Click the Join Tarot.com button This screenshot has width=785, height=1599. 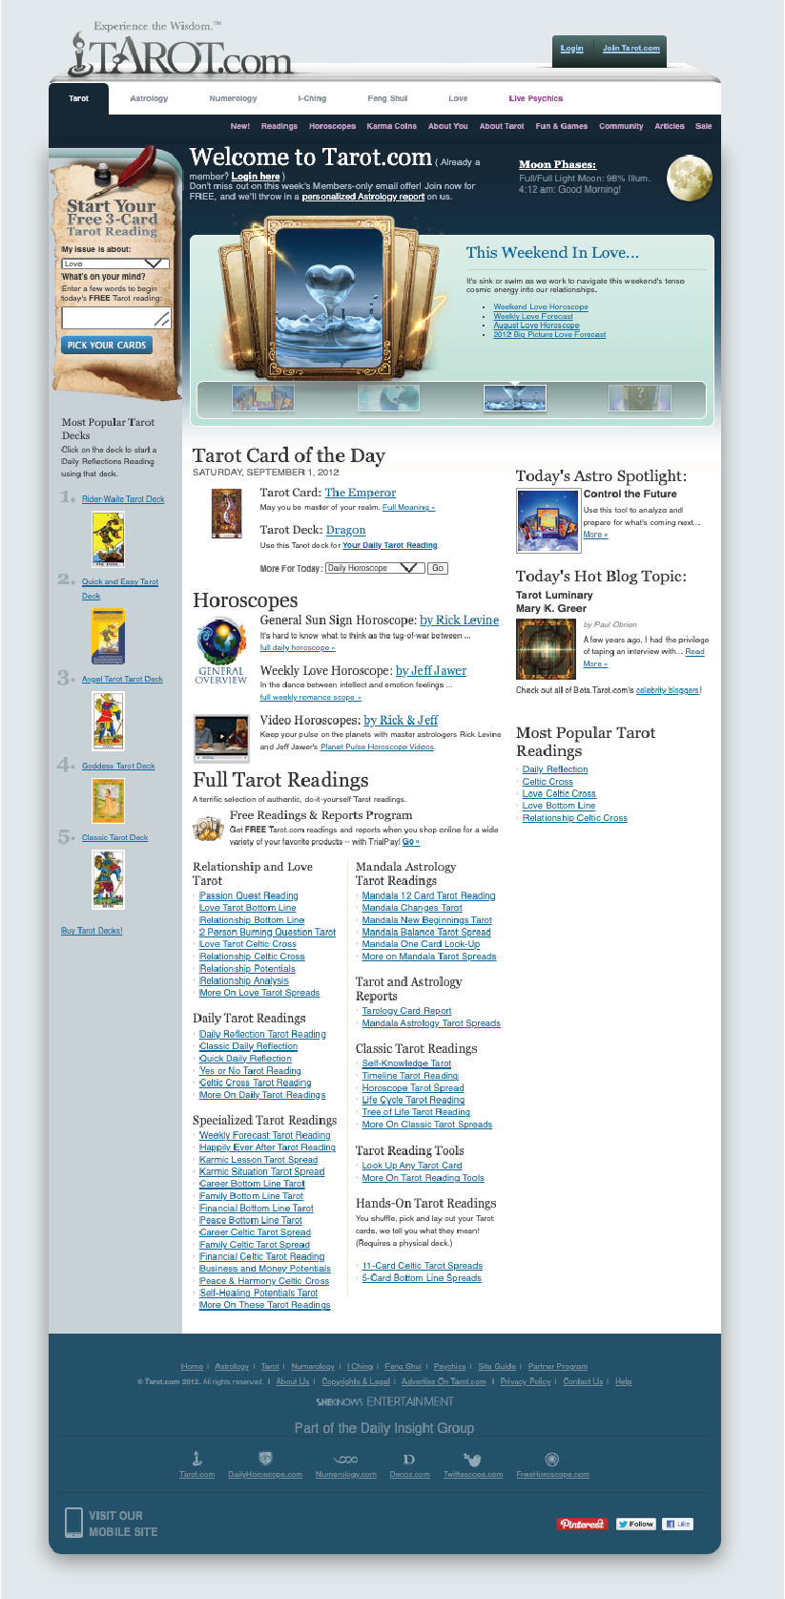tap(631, 48)
